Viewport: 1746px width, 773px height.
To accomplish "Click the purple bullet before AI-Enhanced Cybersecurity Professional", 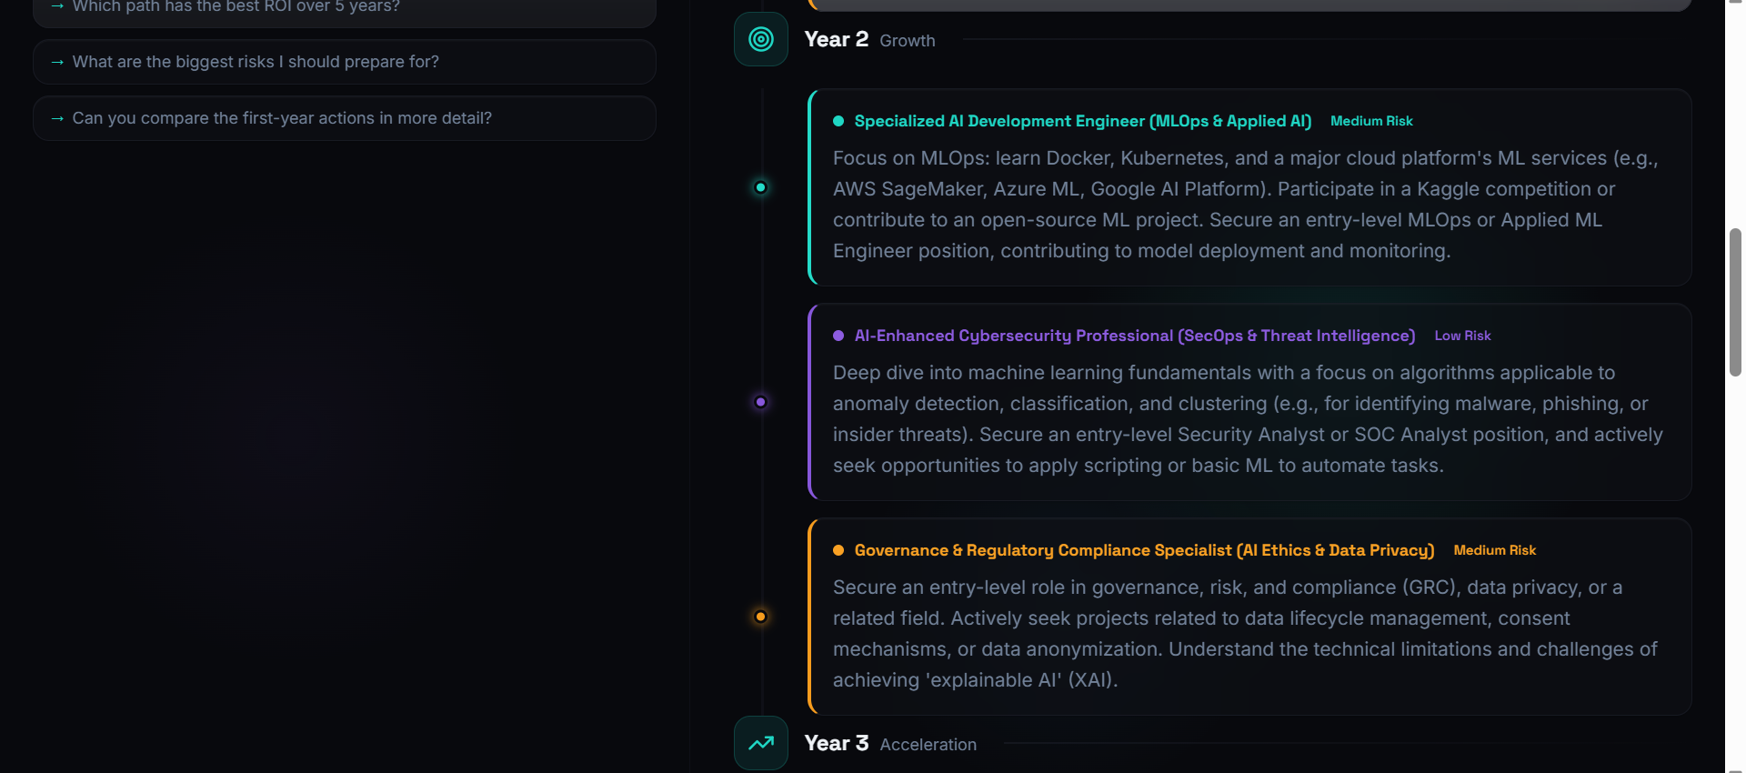I will tap(838, 336).
